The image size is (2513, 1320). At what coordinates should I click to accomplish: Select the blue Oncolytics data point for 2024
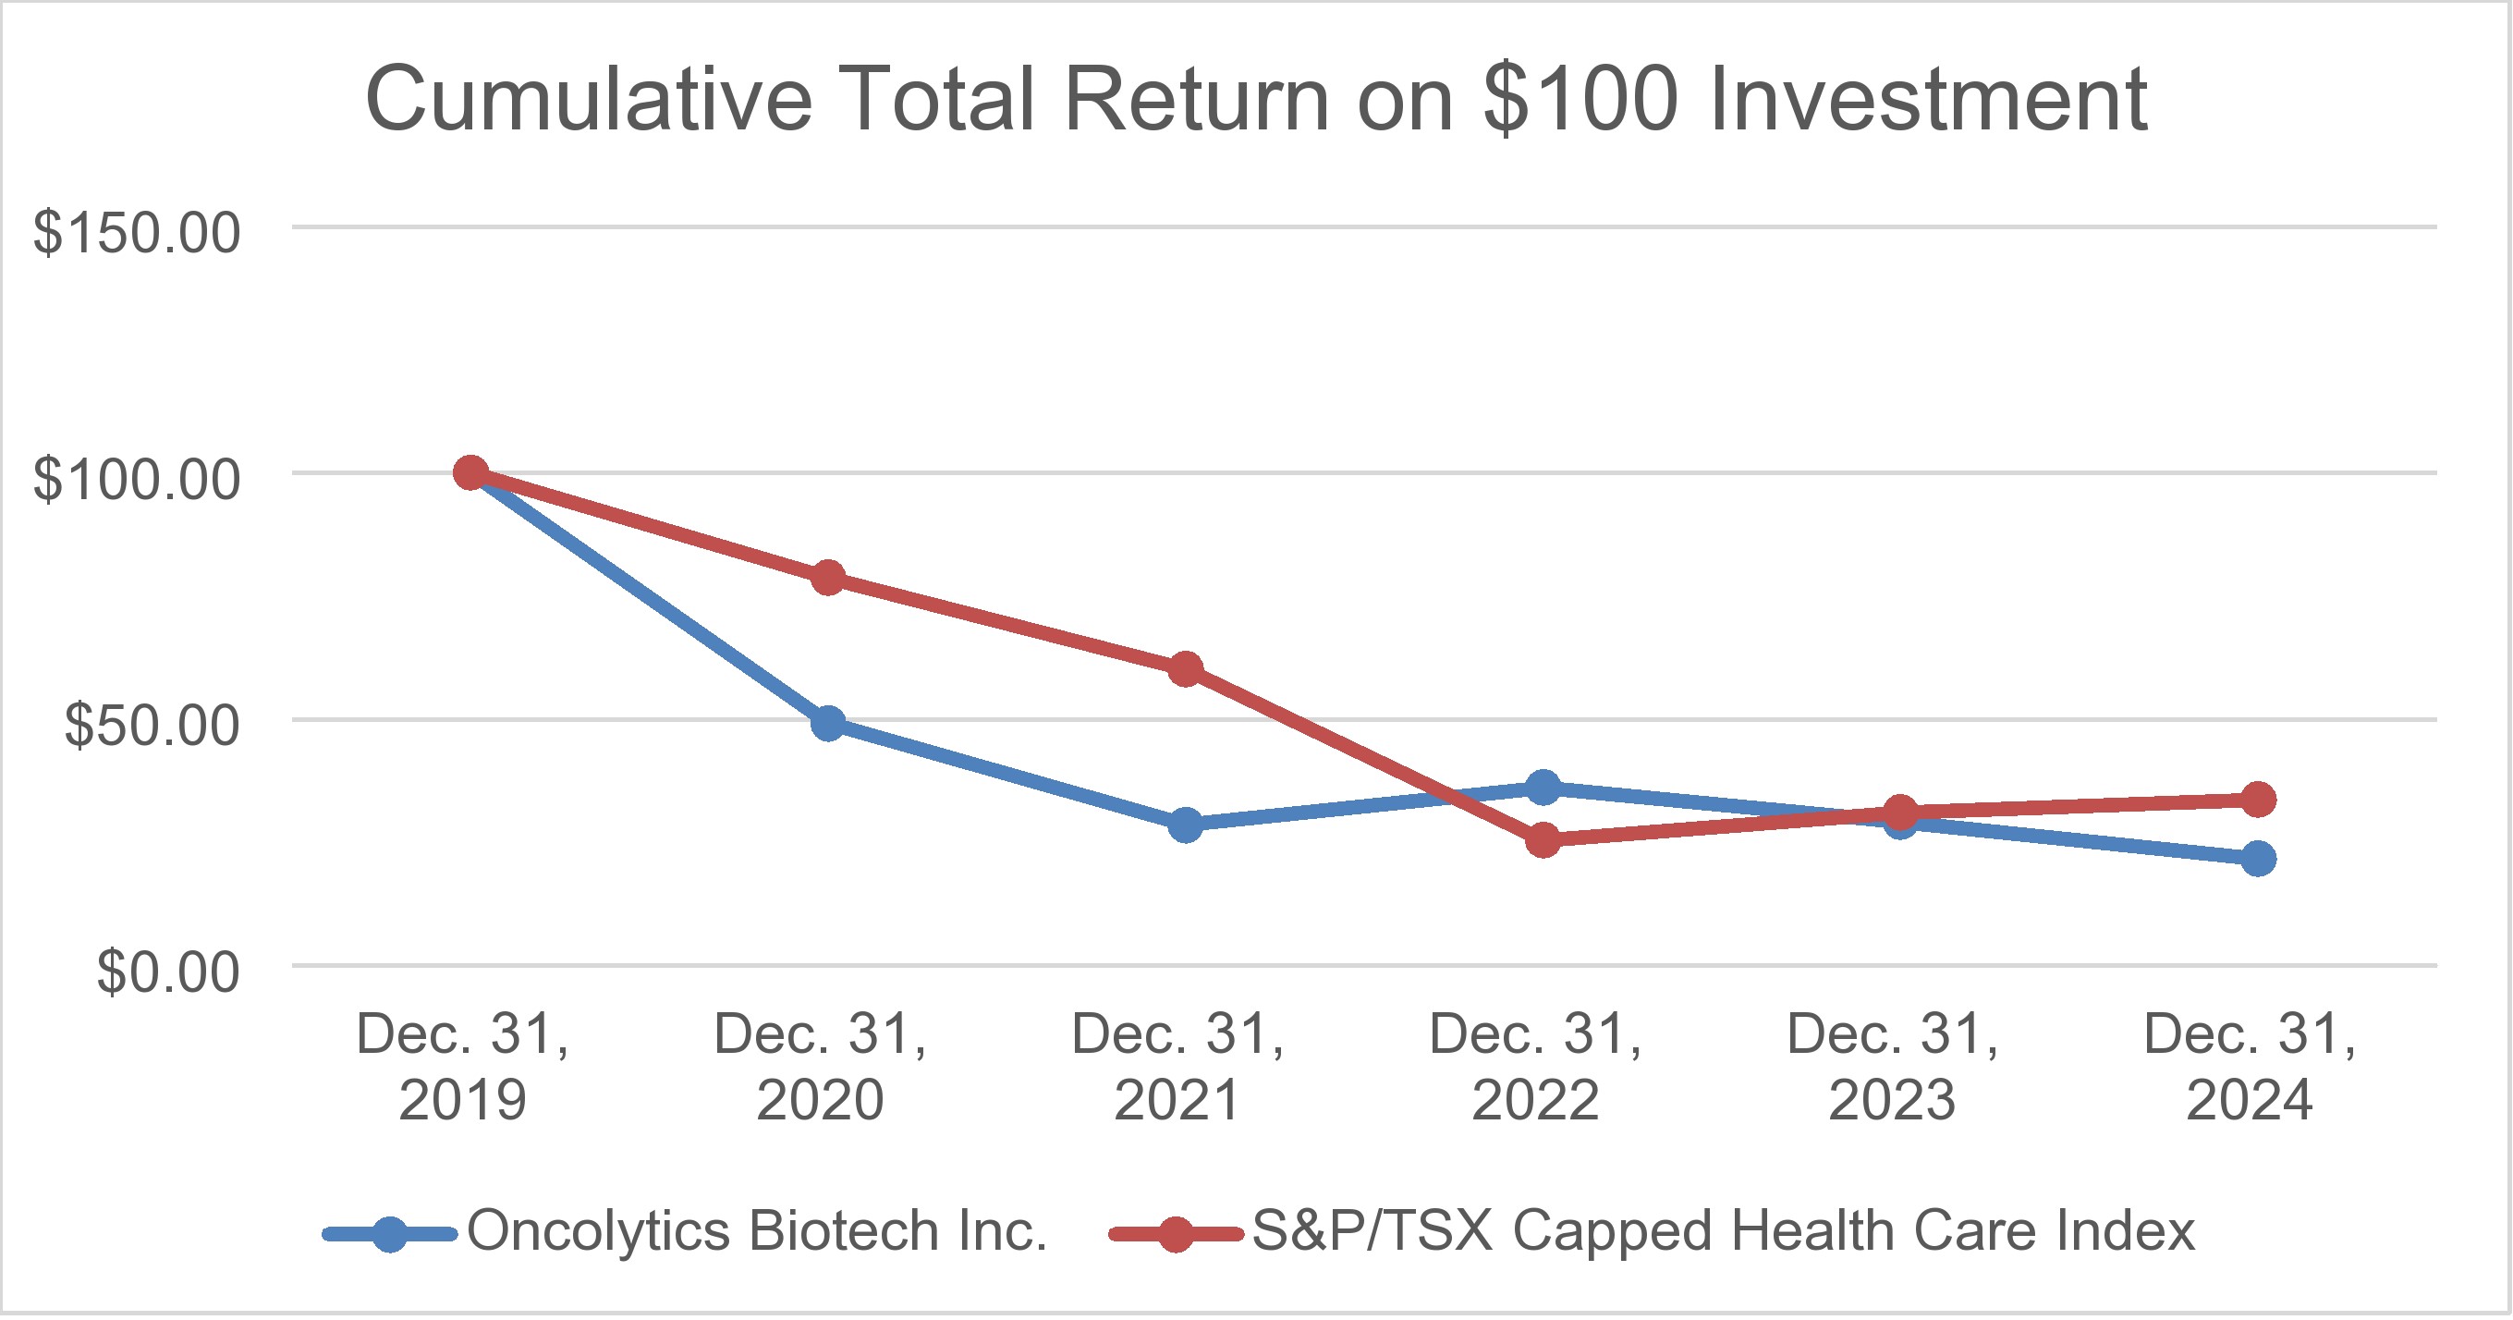(2259, 860)
